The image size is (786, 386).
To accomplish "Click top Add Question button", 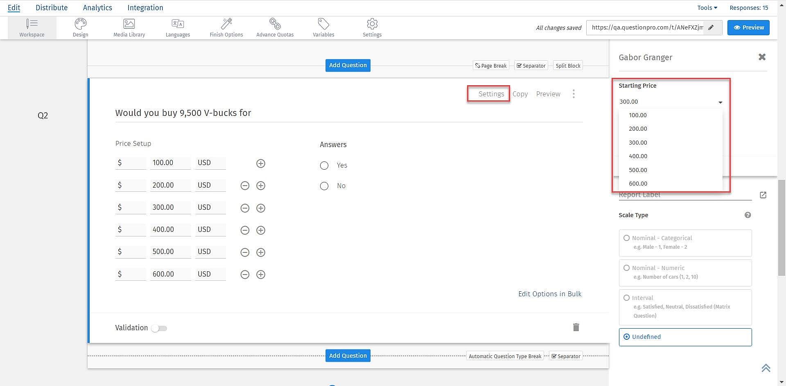I will (348, 65).
